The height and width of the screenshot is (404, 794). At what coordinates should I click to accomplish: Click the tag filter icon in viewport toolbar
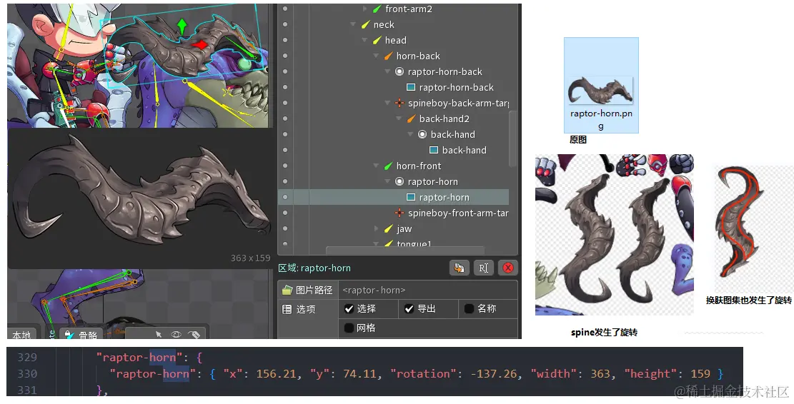pyautogui.click(x=194, y=334)
